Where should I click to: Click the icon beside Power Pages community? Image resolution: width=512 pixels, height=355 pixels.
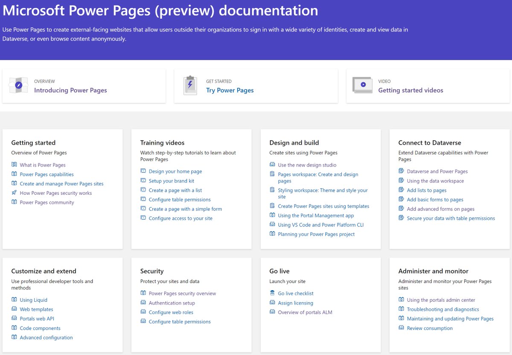pos(14,202)
